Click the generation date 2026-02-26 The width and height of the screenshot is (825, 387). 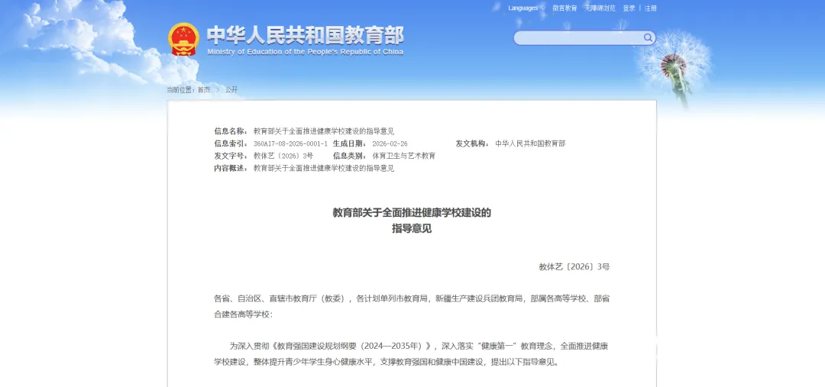click(x=390, y=144)
